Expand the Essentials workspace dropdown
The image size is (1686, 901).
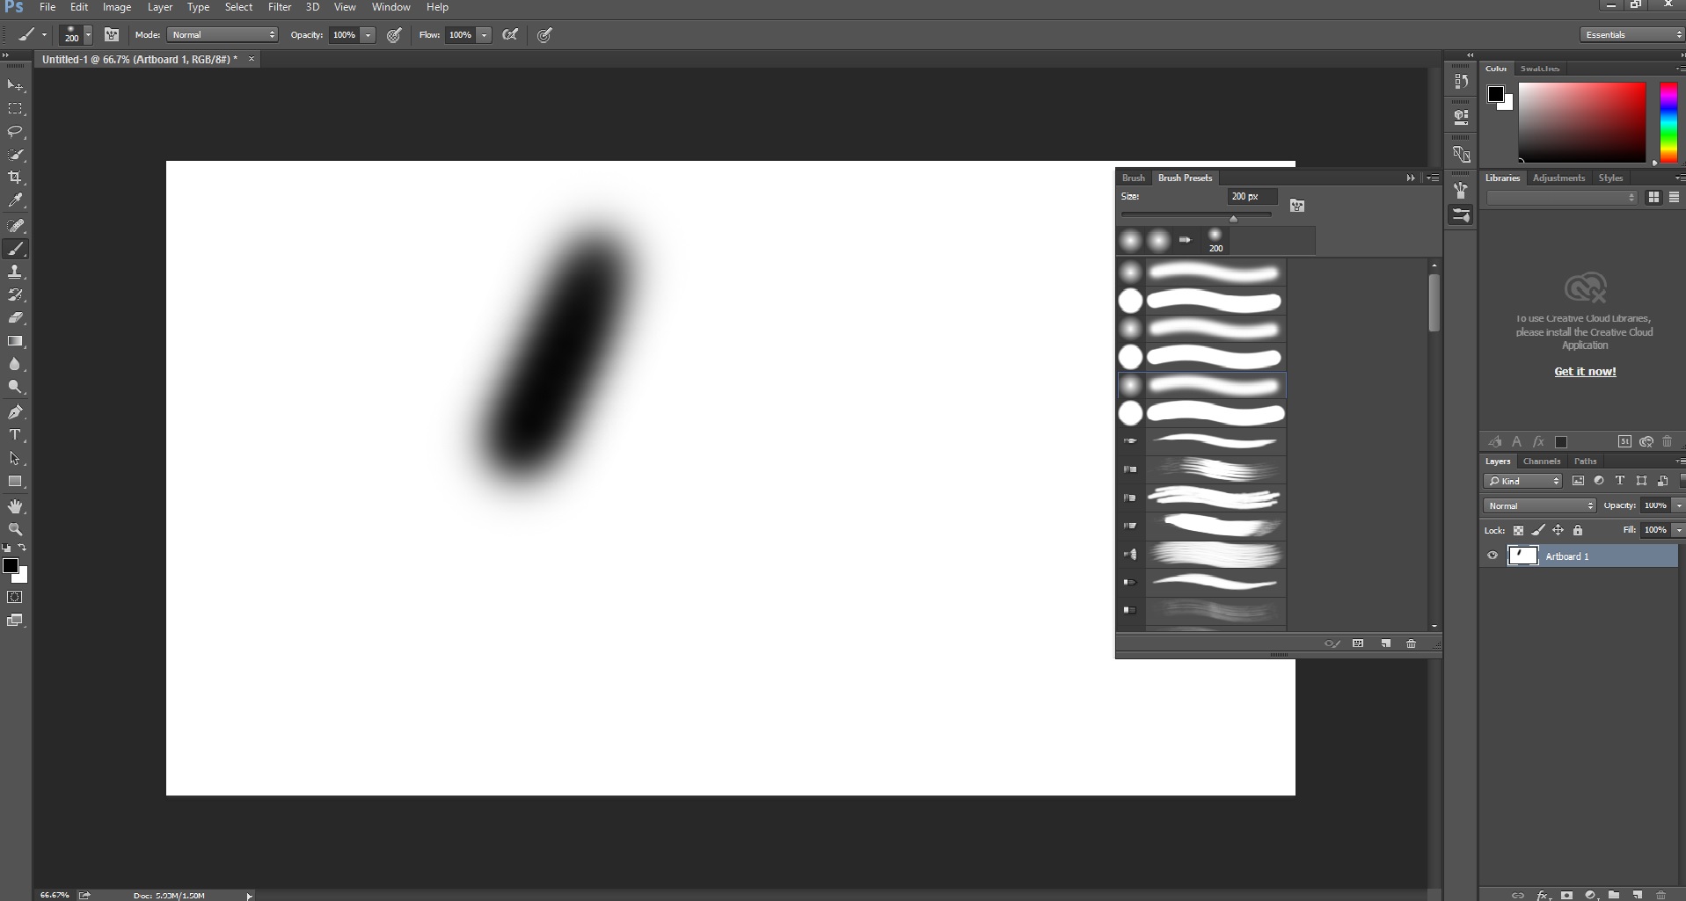[1631, 35]
